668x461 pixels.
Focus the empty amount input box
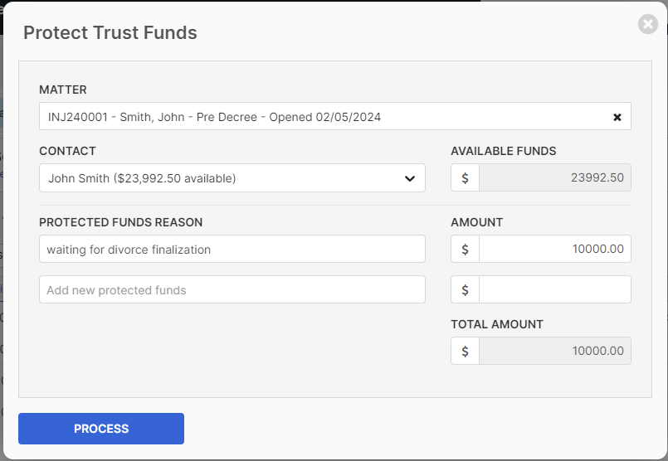(554, 289)
